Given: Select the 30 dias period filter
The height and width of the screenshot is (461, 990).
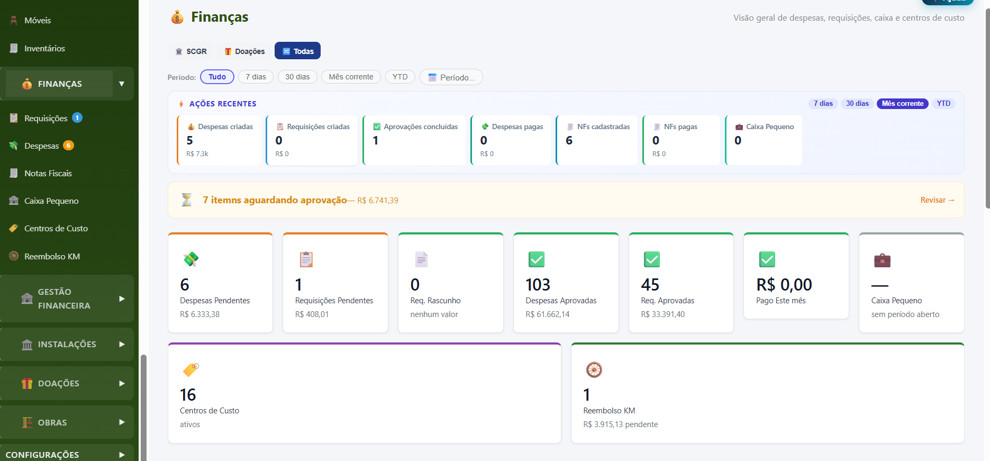Looking at the screenshot, I should [297, 77].
